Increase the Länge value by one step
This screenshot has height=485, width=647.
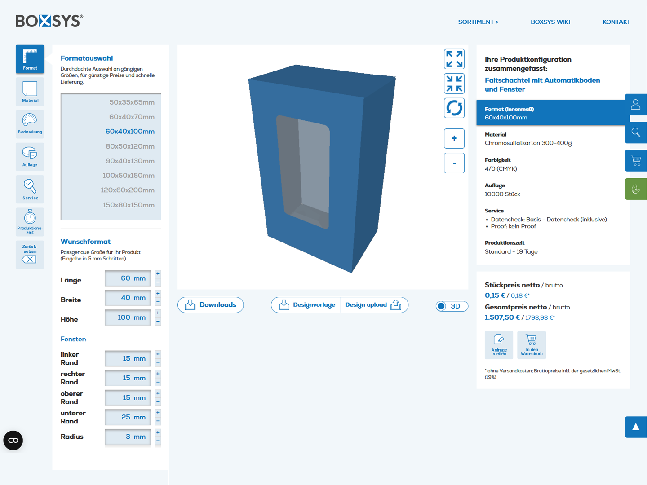pos(158,274)
